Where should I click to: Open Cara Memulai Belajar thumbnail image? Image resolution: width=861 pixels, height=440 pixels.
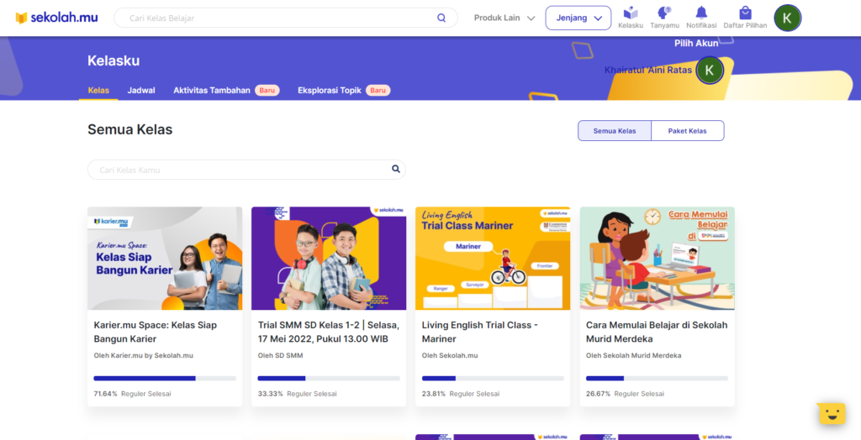pos(658,259)
